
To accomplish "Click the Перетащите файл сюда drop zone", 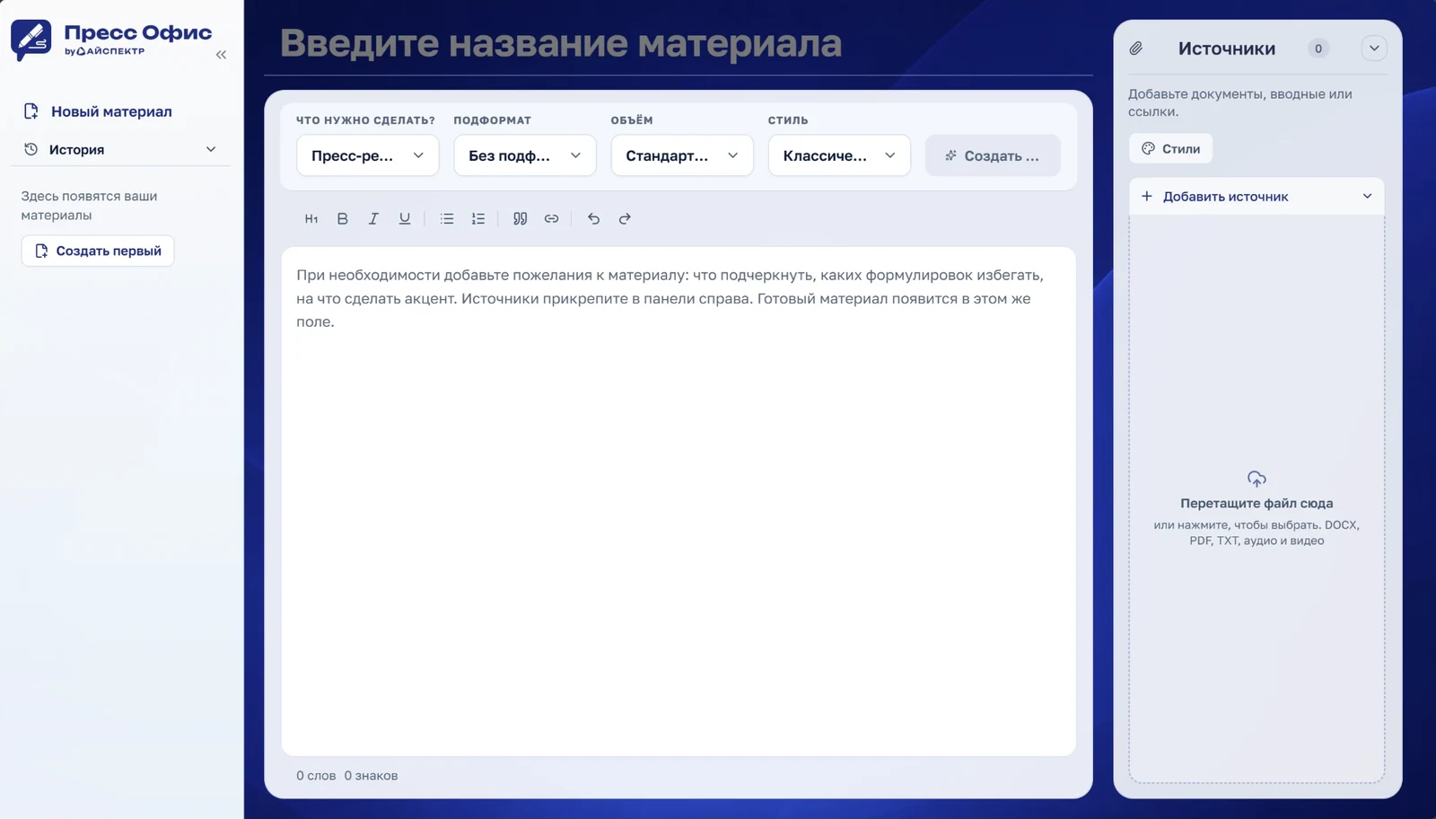I will pyautogui.click(x=1256, y=498).
